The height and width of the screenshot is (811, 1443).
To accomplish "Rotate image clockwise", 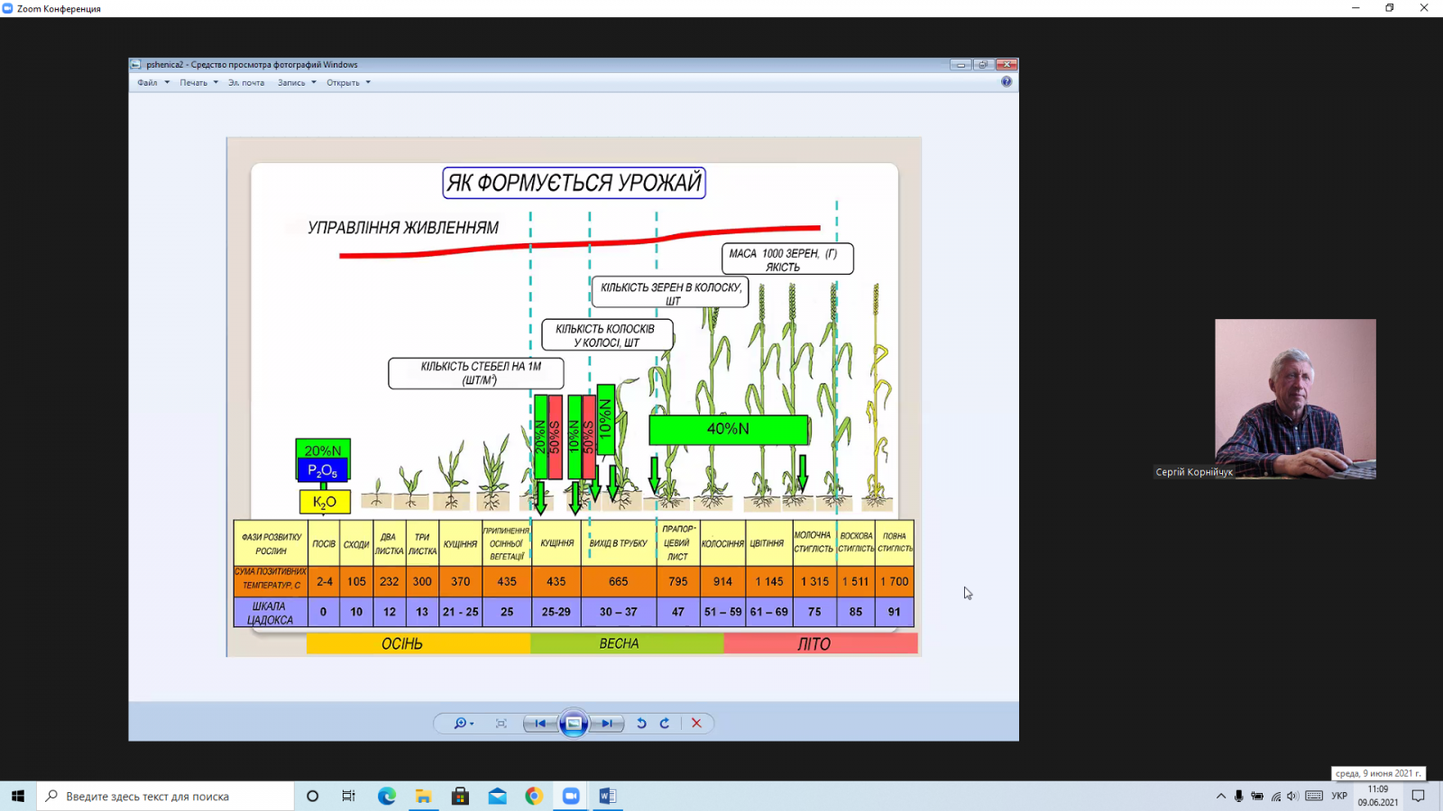I will click(x=665, y=724).
